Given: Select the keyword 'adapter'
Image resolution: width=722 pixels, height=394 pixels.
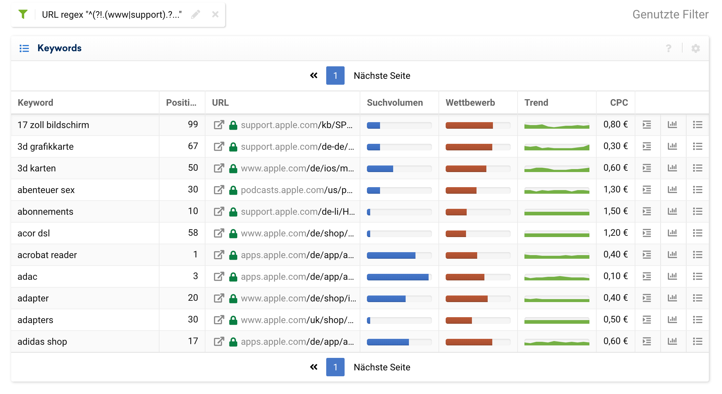Looking at the screenshot, I should coord(33,298).
